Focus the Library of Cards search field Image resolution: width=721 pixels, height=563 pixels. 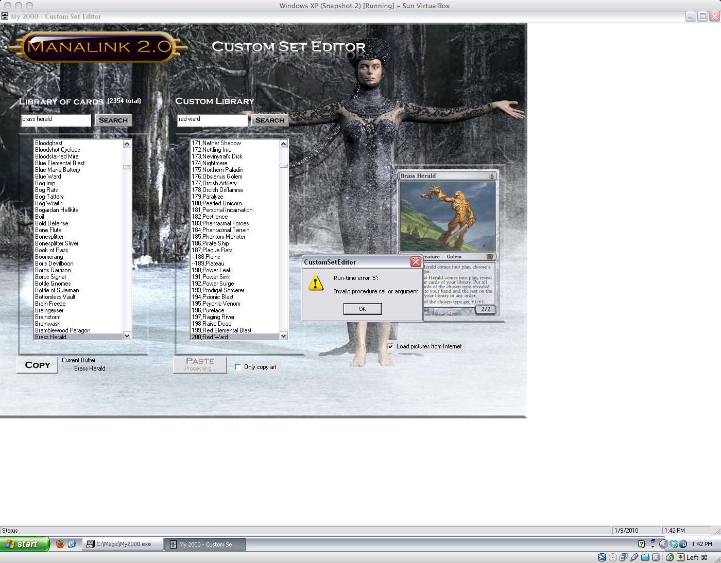(x=56, y=120)
